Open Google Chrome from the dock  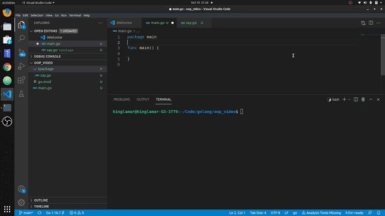click(x=7, y=67)
